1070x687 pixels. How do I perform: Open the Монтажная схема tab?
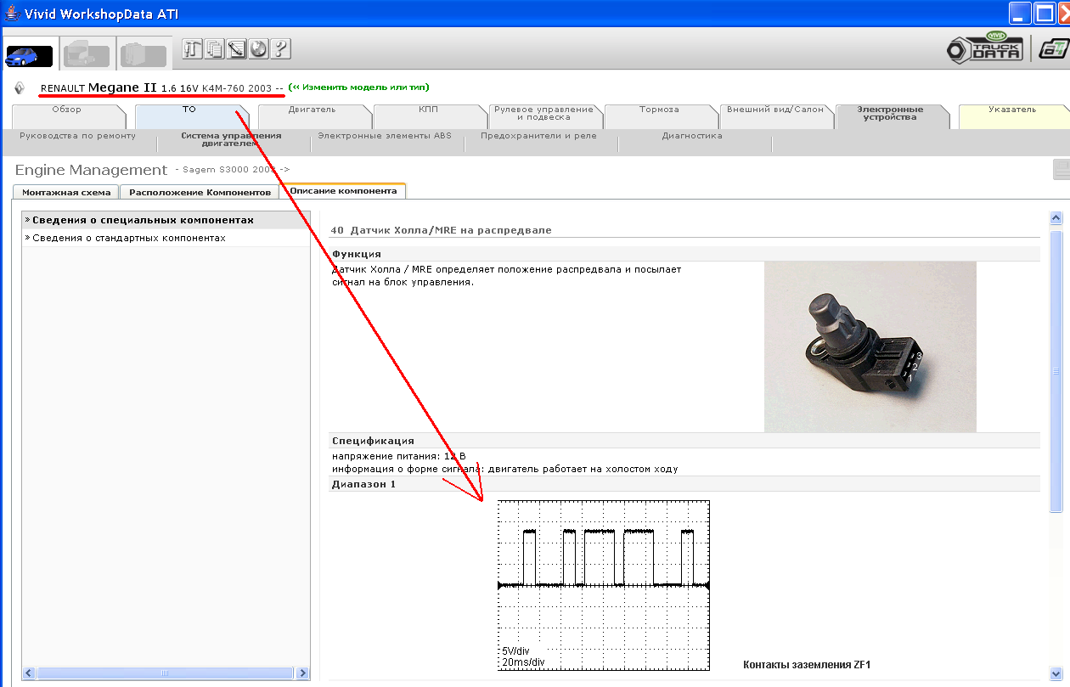[x=66, y=192]
